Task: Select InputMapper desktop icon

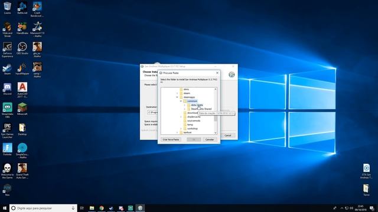Action: pyautogui.click(x=22, y=69)
